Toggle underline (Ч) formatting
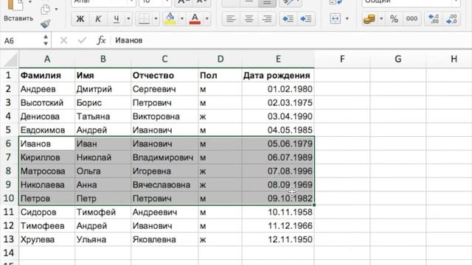This screenshot has height=265, width=472. 117,18
